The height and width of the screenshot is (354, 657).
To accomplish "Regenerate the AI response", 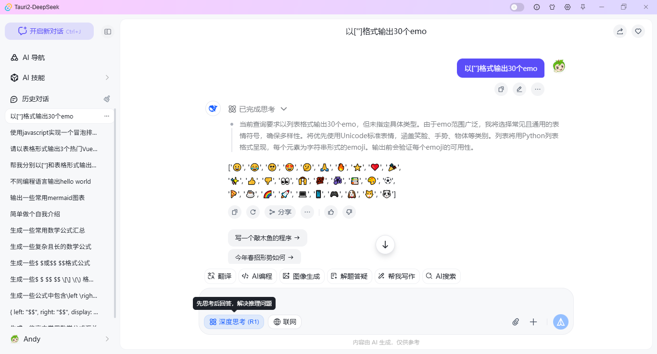I will (253, 212).
